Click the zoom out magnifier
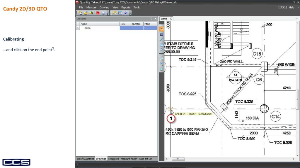The image size is (300, 168). click(161, 69)
